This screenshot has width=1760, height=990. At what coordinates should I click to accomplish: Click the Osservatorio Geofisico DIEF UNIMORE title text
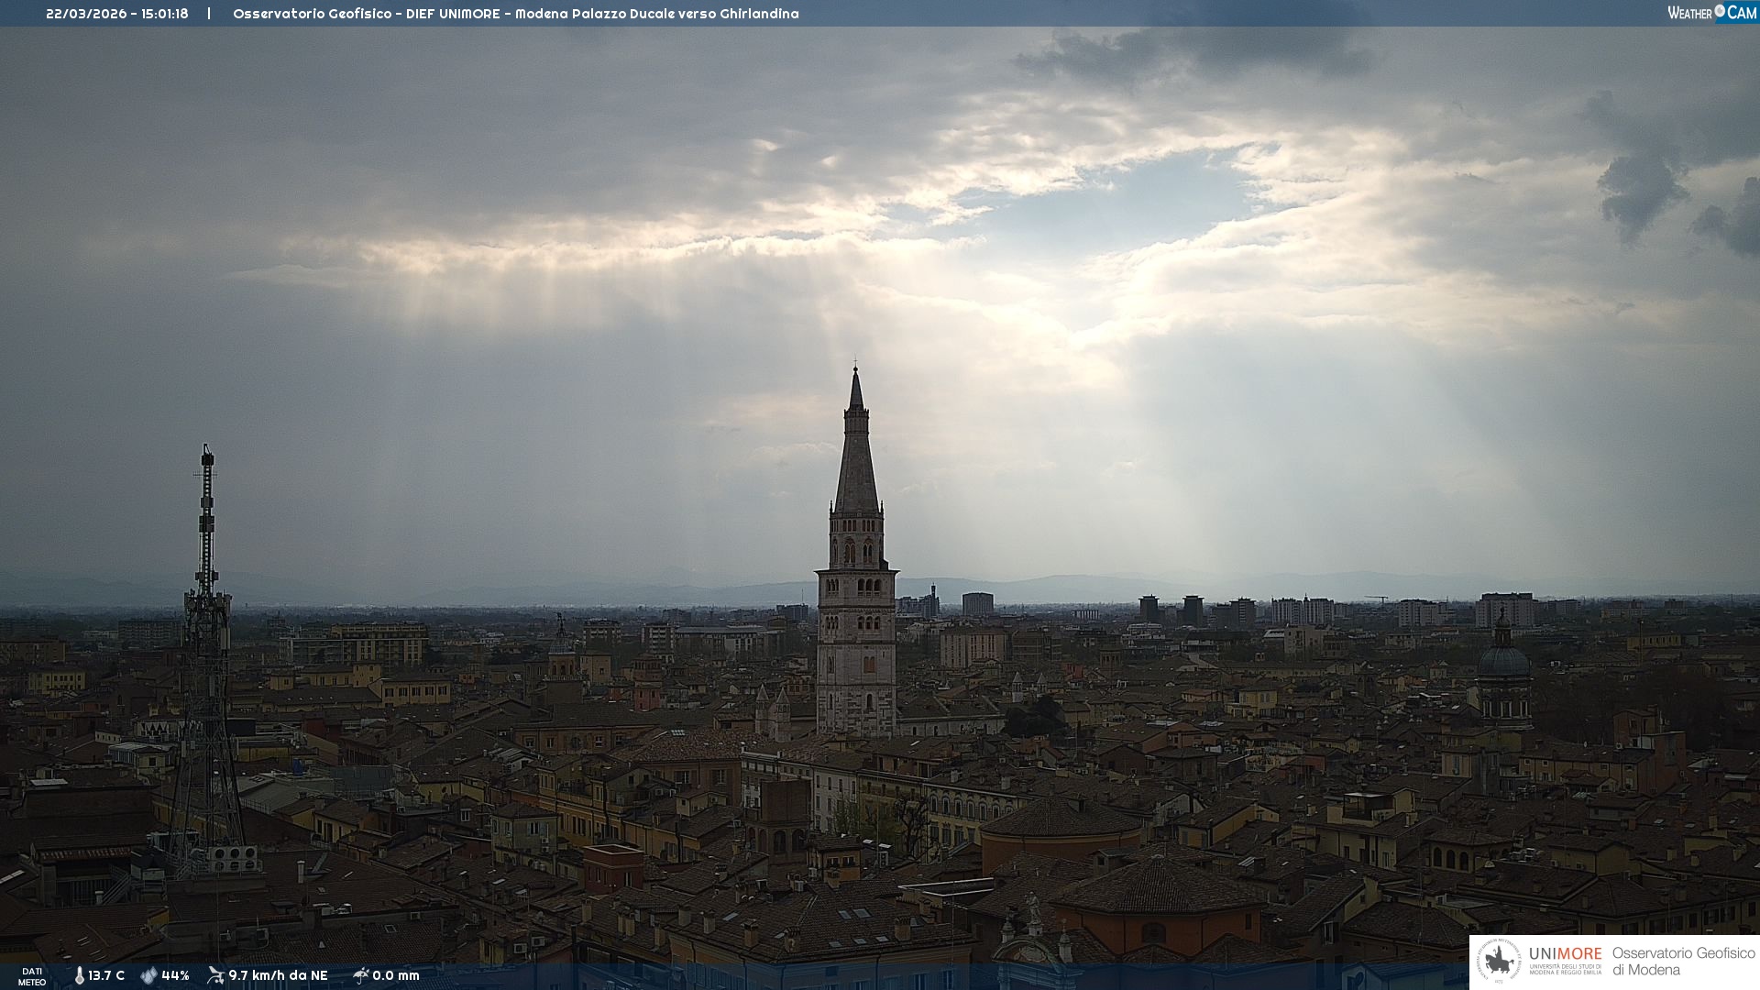pos(367,14)
